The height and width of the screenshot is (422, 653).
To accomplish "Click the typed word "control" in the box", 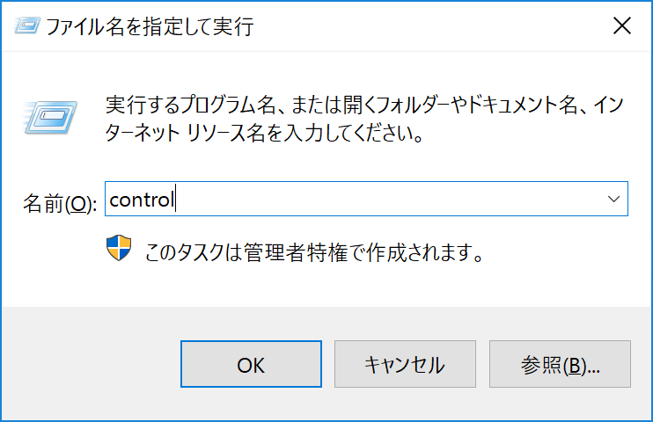I will pyautogui.click(x=142, y=200).
